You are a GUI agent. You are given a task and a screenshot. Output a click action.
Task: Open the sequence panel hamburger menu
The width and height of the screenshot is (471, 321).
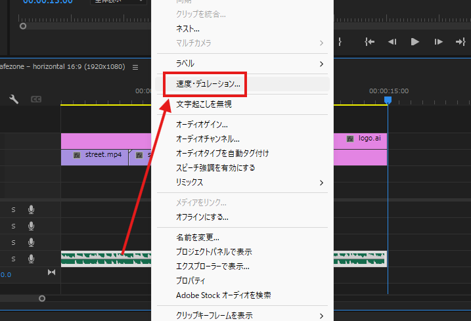pos(135,67)
